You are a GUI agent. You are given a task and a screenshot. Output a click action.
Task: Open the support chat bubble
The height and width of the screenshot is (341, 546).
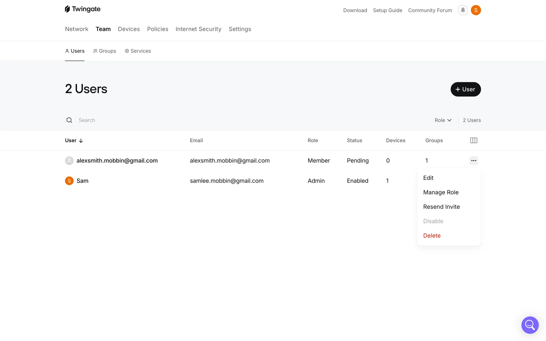click(530, 325)
